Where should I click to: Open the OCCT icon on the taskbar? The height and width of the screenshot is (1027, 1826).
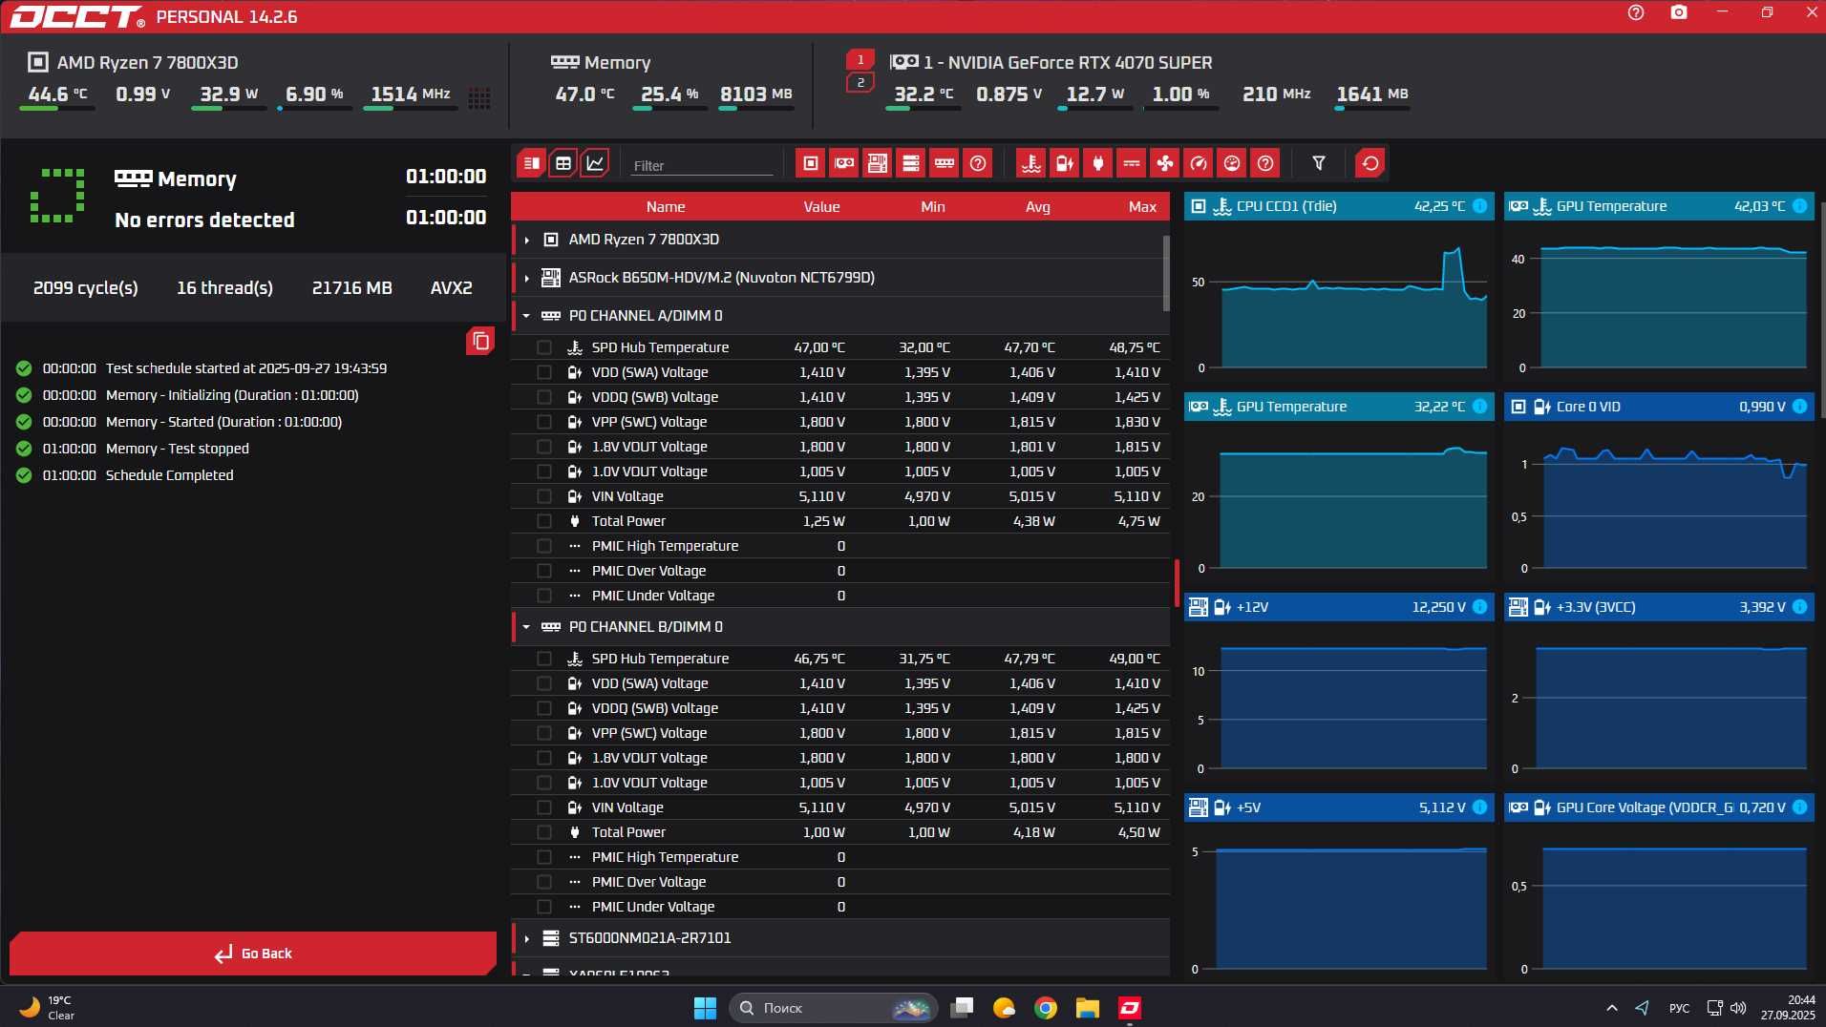[1130, 1008]
